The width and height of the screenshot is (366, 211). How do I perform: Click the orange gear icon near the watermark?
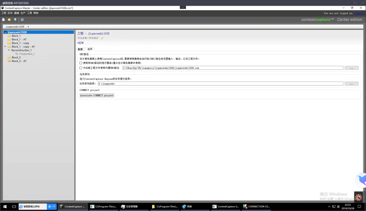(358, 197)
